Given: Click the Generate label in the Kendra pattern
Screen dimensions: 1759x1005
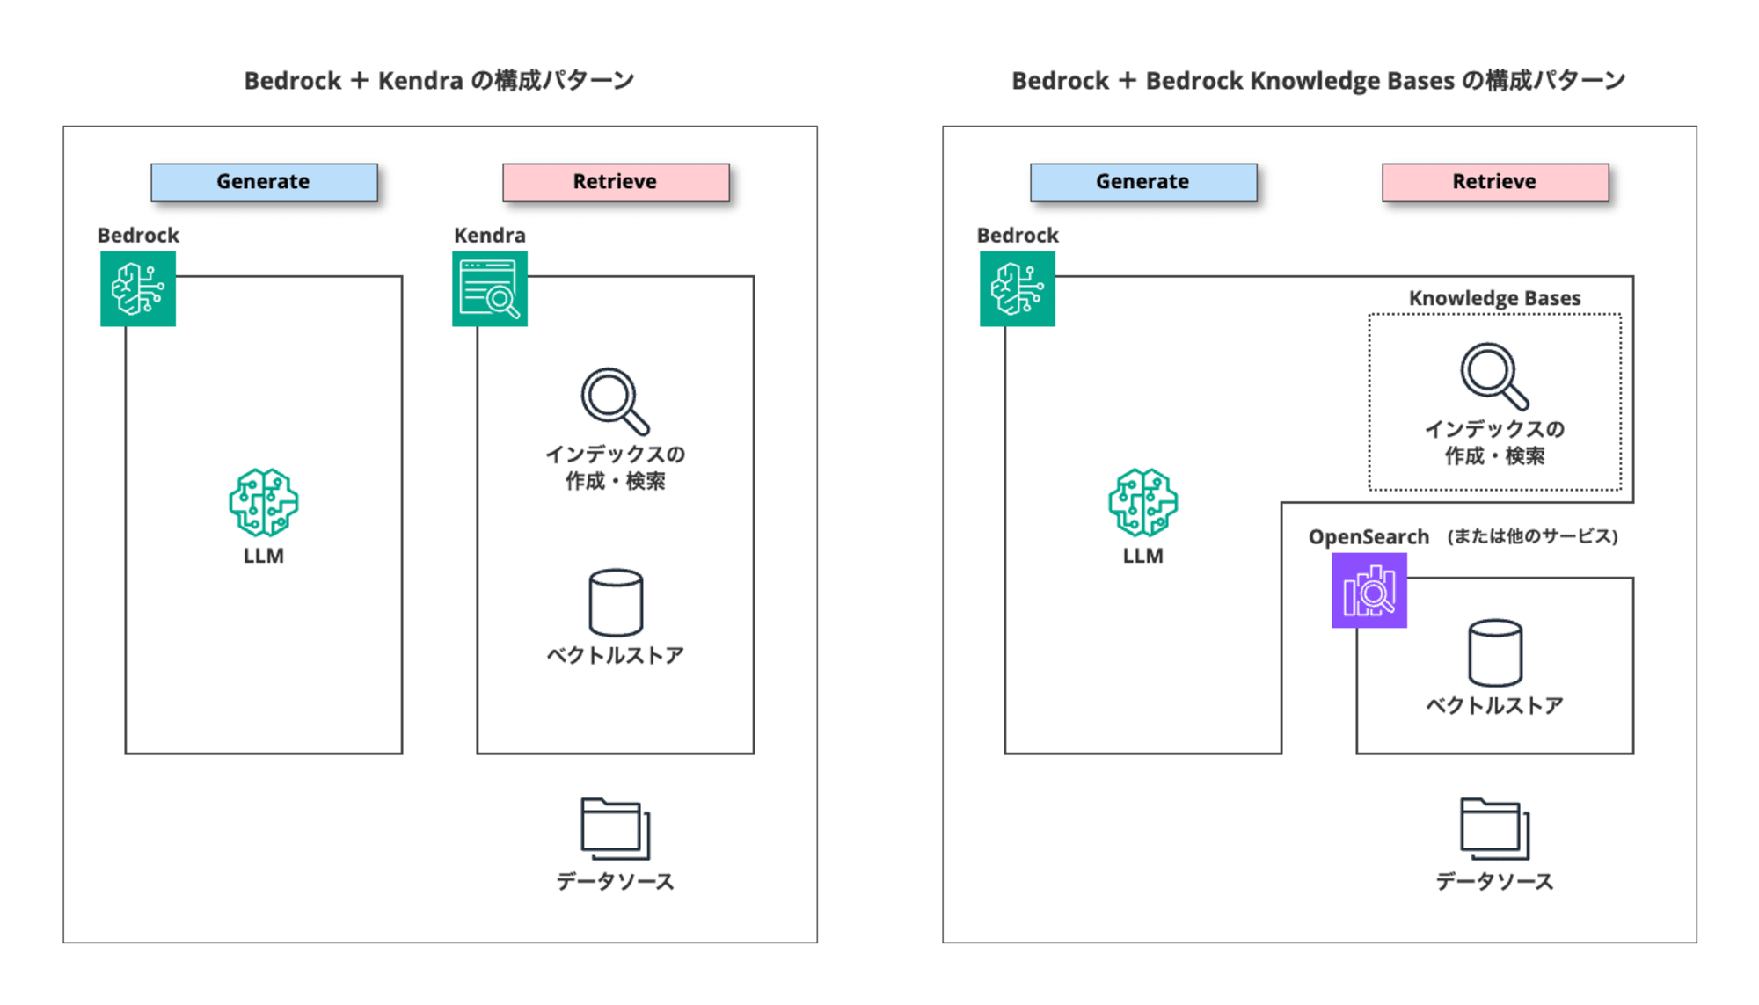Looking at the screenshot, I should (264, 182).
